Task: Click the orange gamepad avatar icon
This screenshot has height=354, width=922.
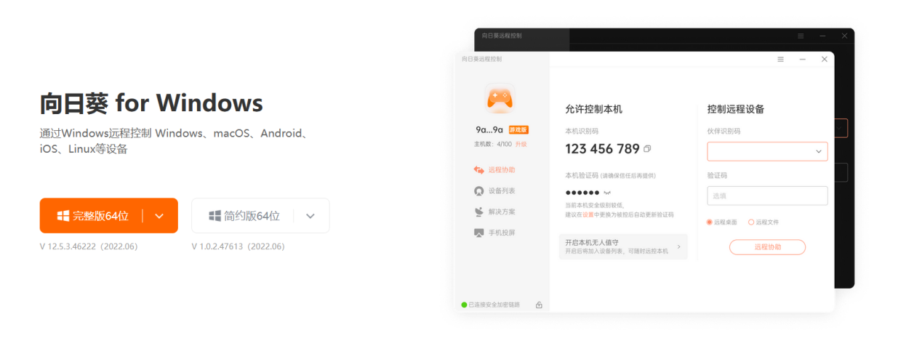Action: coord(500,98)
